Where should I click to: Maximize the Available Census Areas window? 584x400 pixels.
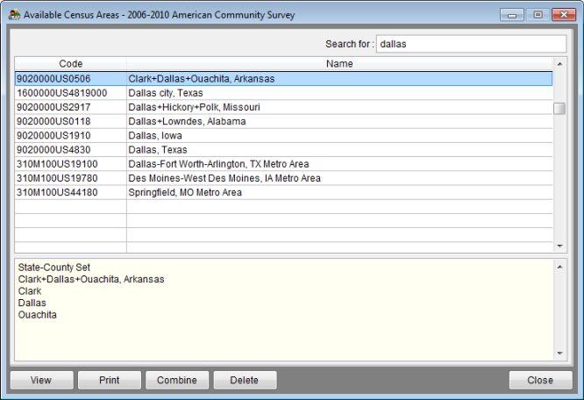[x=538, y=15]
